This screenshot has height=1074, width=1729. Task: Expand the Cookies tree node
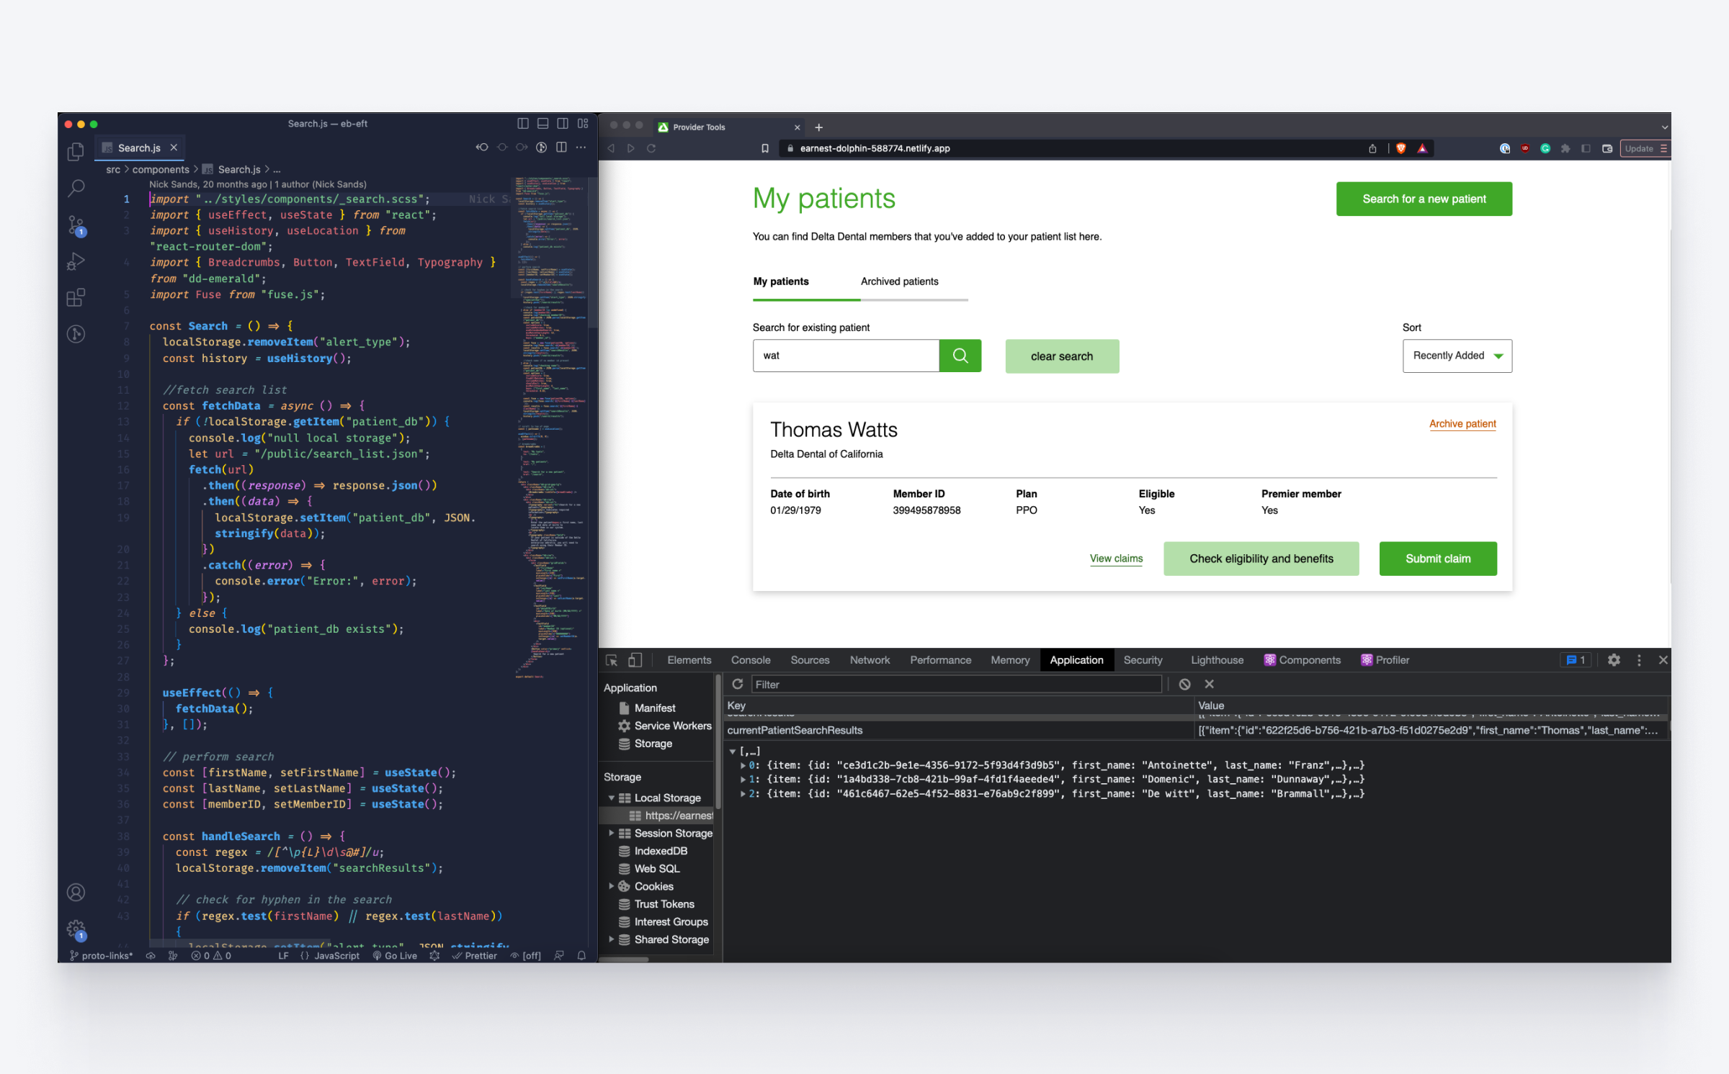pos(612,886)
